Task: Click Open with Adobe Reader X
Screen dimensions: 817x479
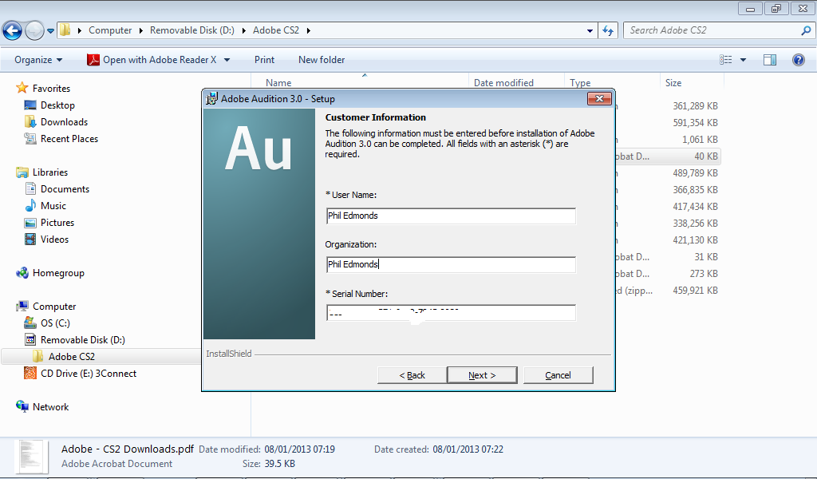Action: [152, 60]
